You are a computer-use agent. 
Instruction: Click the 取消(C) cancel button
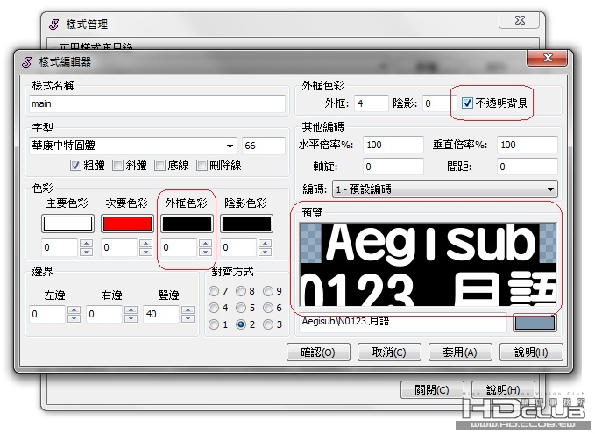[x=389, y=352]
